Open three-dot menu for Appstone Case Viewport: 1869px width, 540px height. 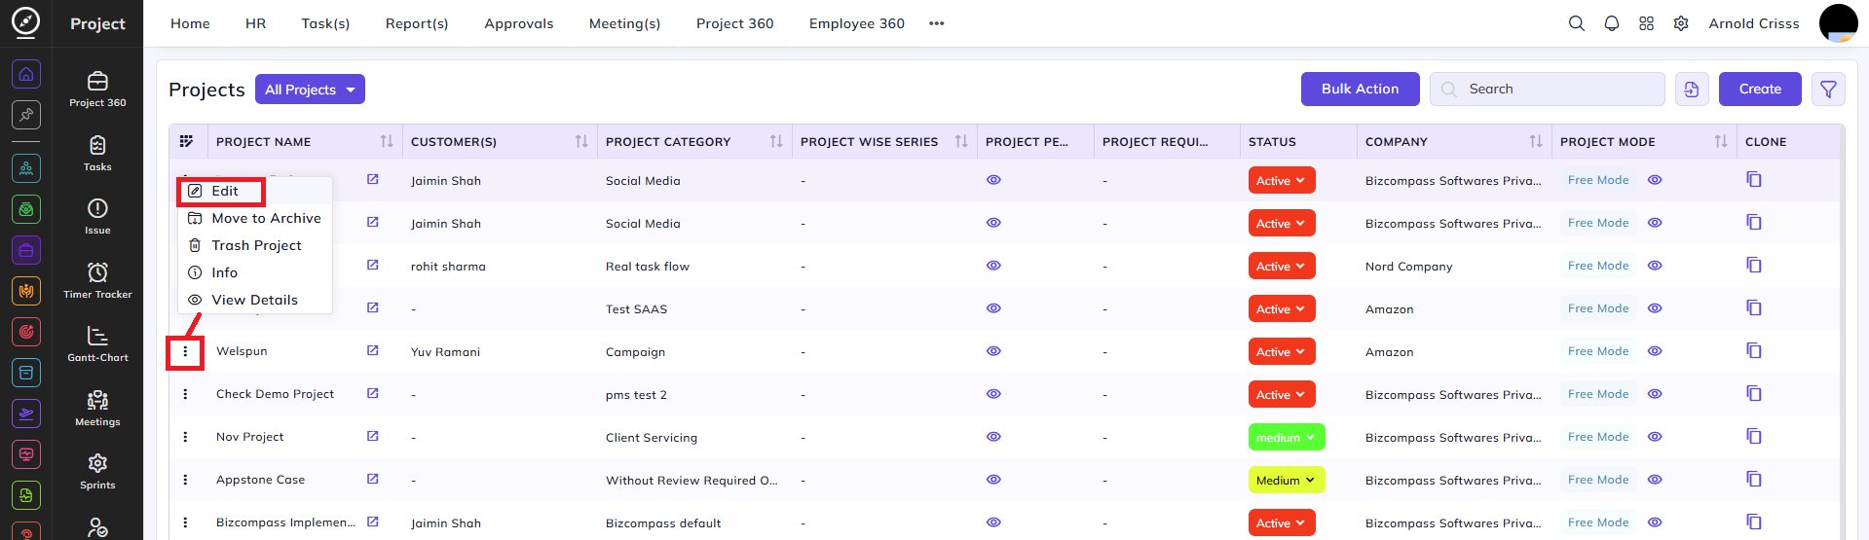pyautogui.click(x=185, y=480)
